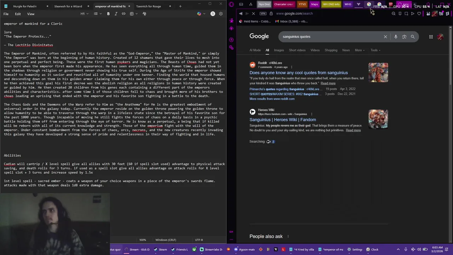Switch to AI Mode results
The image size is (453, 255).
tap(255, 50)
